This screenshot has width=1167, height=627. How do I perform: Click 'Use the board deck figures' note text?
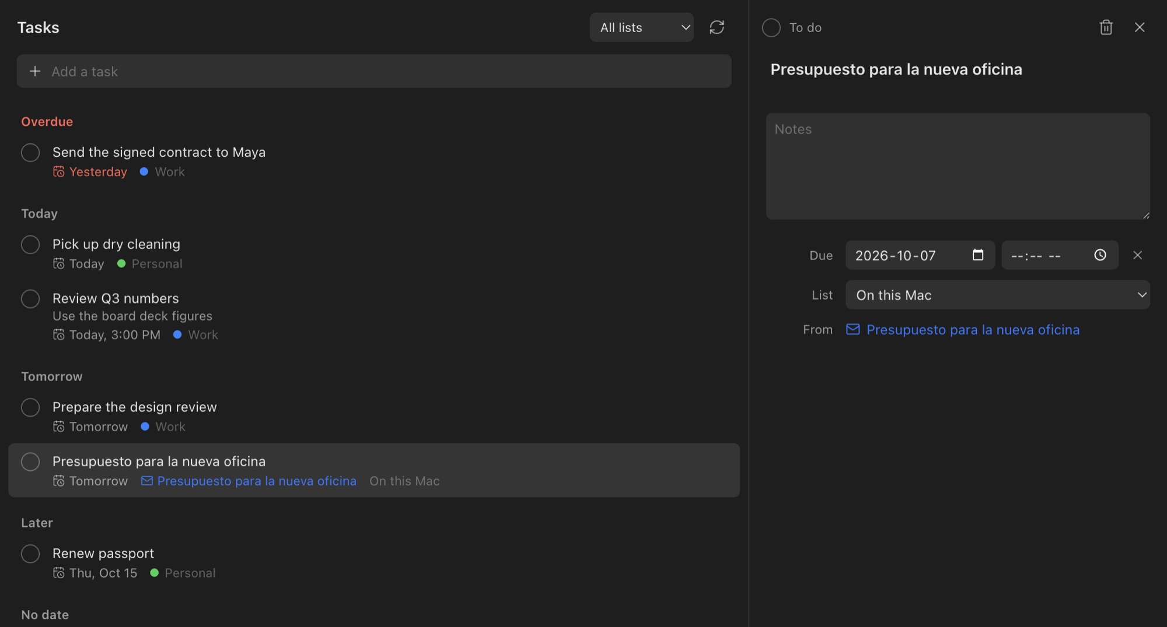132,316
